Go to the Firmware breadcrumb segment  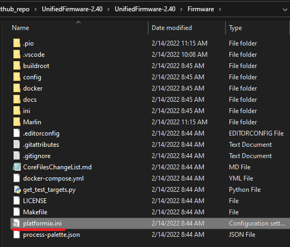pyautogui.click(x=201, y=9)
